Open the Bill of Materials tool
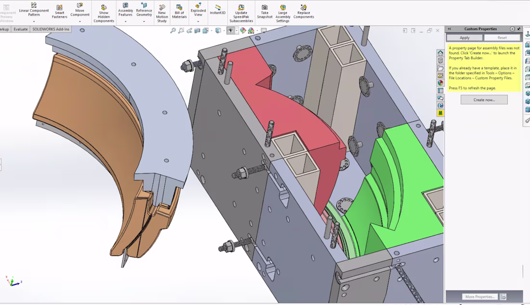The width and height of the screenshot is (530, 305). [179, 12]
